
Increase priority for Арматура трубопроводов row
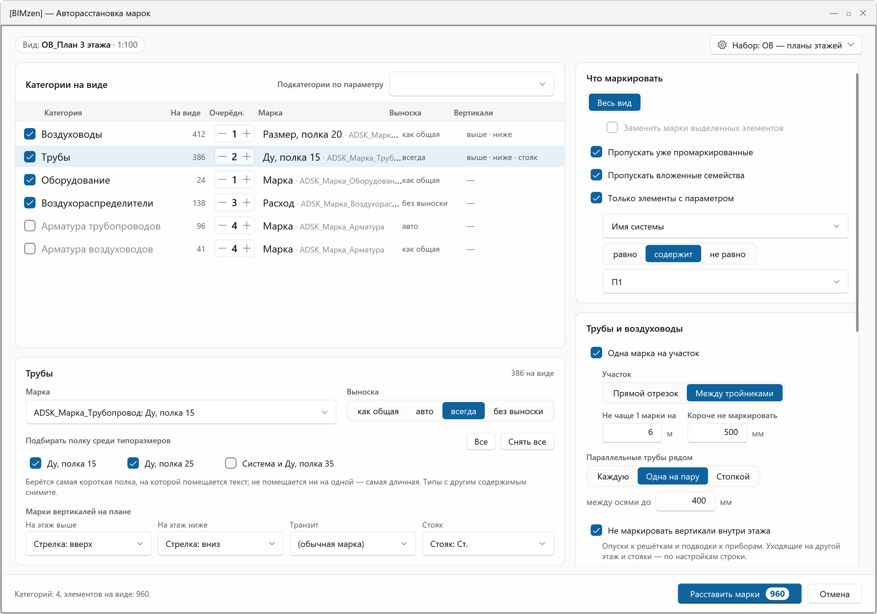[247, 226]
